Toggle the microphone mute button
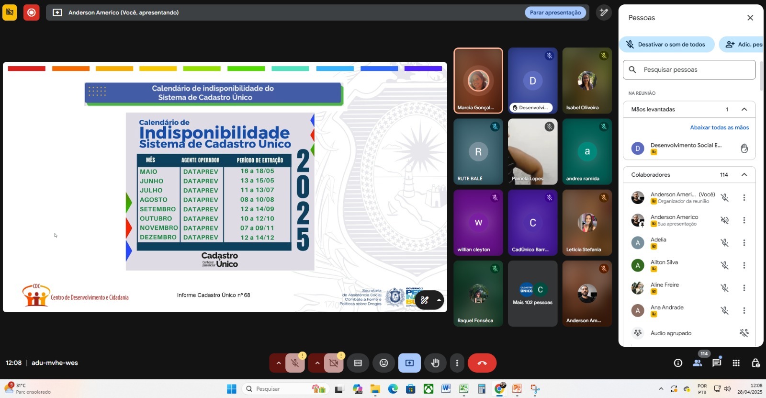The width and height of the screenshot is (766, 398). click(x=295, y=363)
